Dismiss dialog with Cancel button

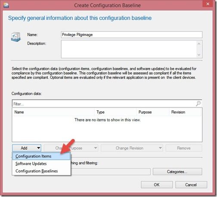191,185
